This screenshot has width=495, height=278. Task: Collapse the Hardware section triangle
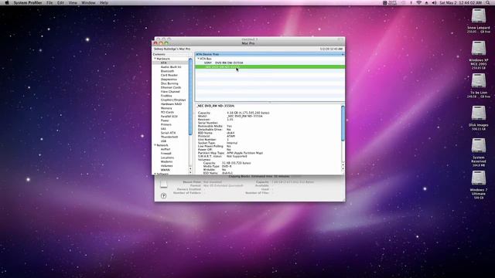click(155, 59)
